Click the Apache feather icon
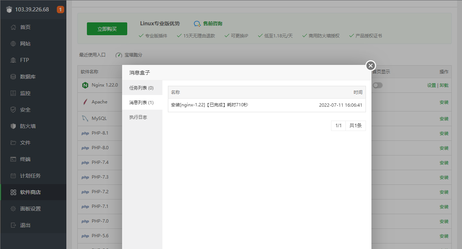Viewport: 462px width, 249px height. (85, 102)
